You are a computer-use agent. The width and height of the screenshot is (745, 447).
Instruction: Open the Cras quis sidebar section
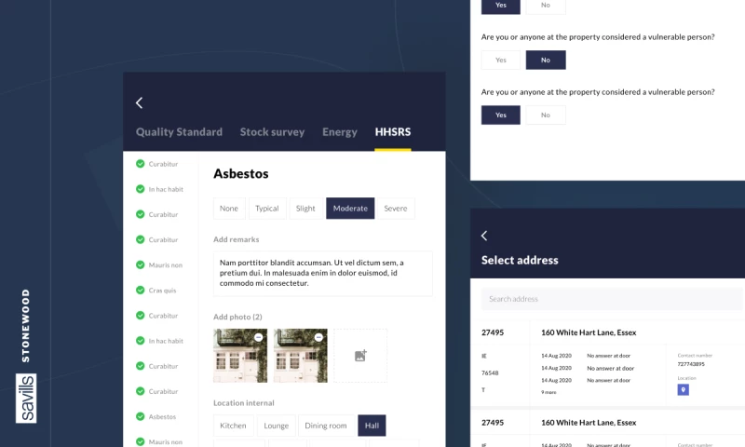tap(162, 291)
